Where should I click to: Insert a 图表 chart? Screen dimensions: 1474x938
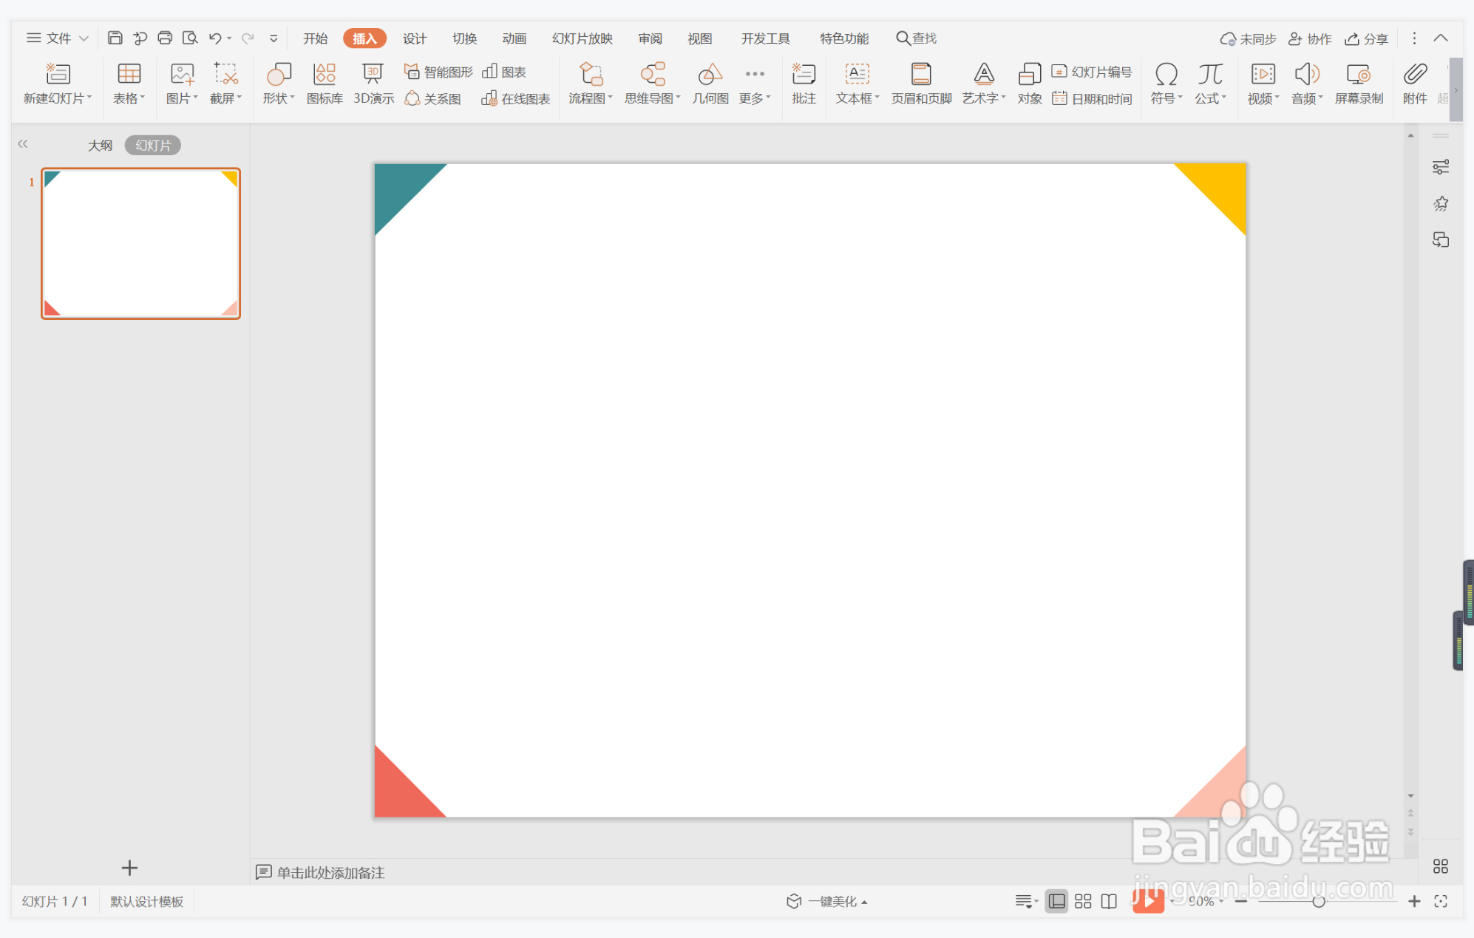coord(504,72)
